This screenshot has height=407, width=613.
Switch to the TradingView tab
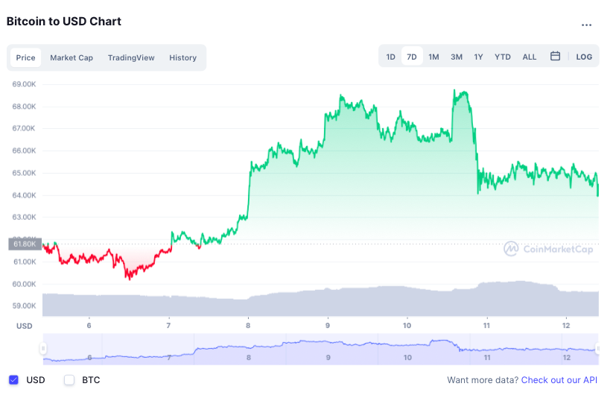pos(131,57)
